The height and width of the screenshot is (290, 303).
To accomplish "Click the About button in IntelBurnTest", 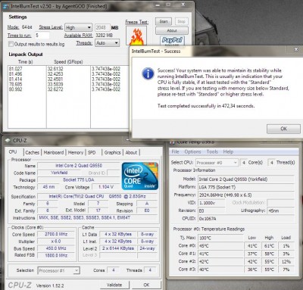I will (x=172, y=30).
